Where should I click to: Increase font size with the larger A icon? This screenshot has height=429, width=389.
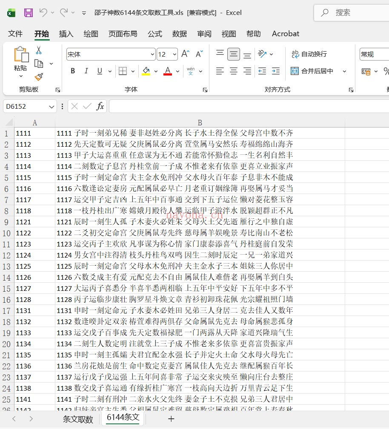pyautogui.click(x=186, y=54)
